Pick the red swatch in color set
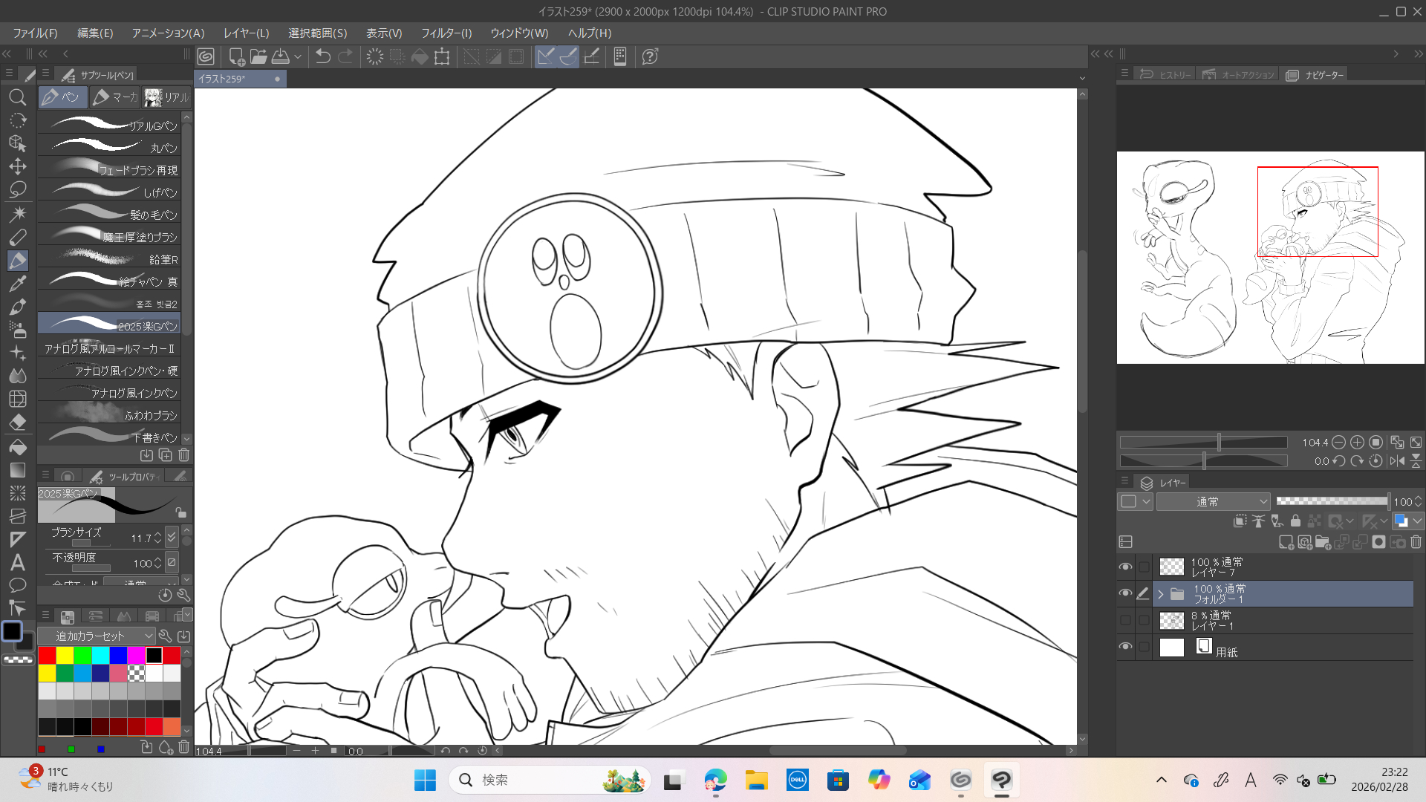The height and width of the screenshot is (802, 1426). pos(48,656)
